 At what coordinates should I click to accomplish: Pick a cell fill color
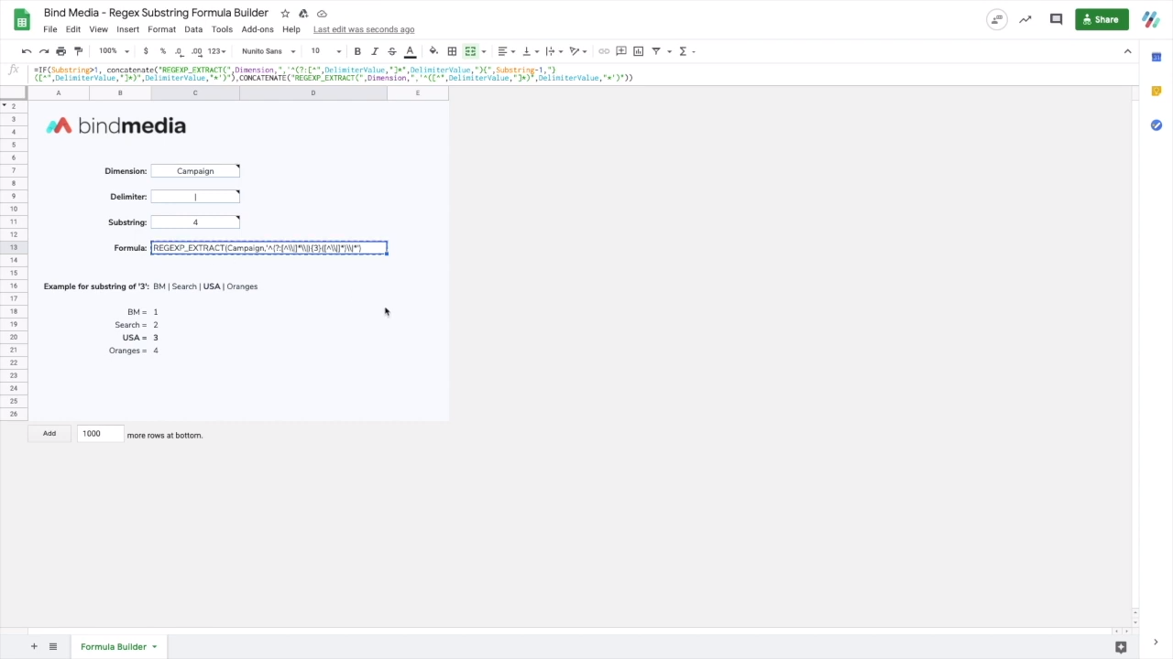433,51
